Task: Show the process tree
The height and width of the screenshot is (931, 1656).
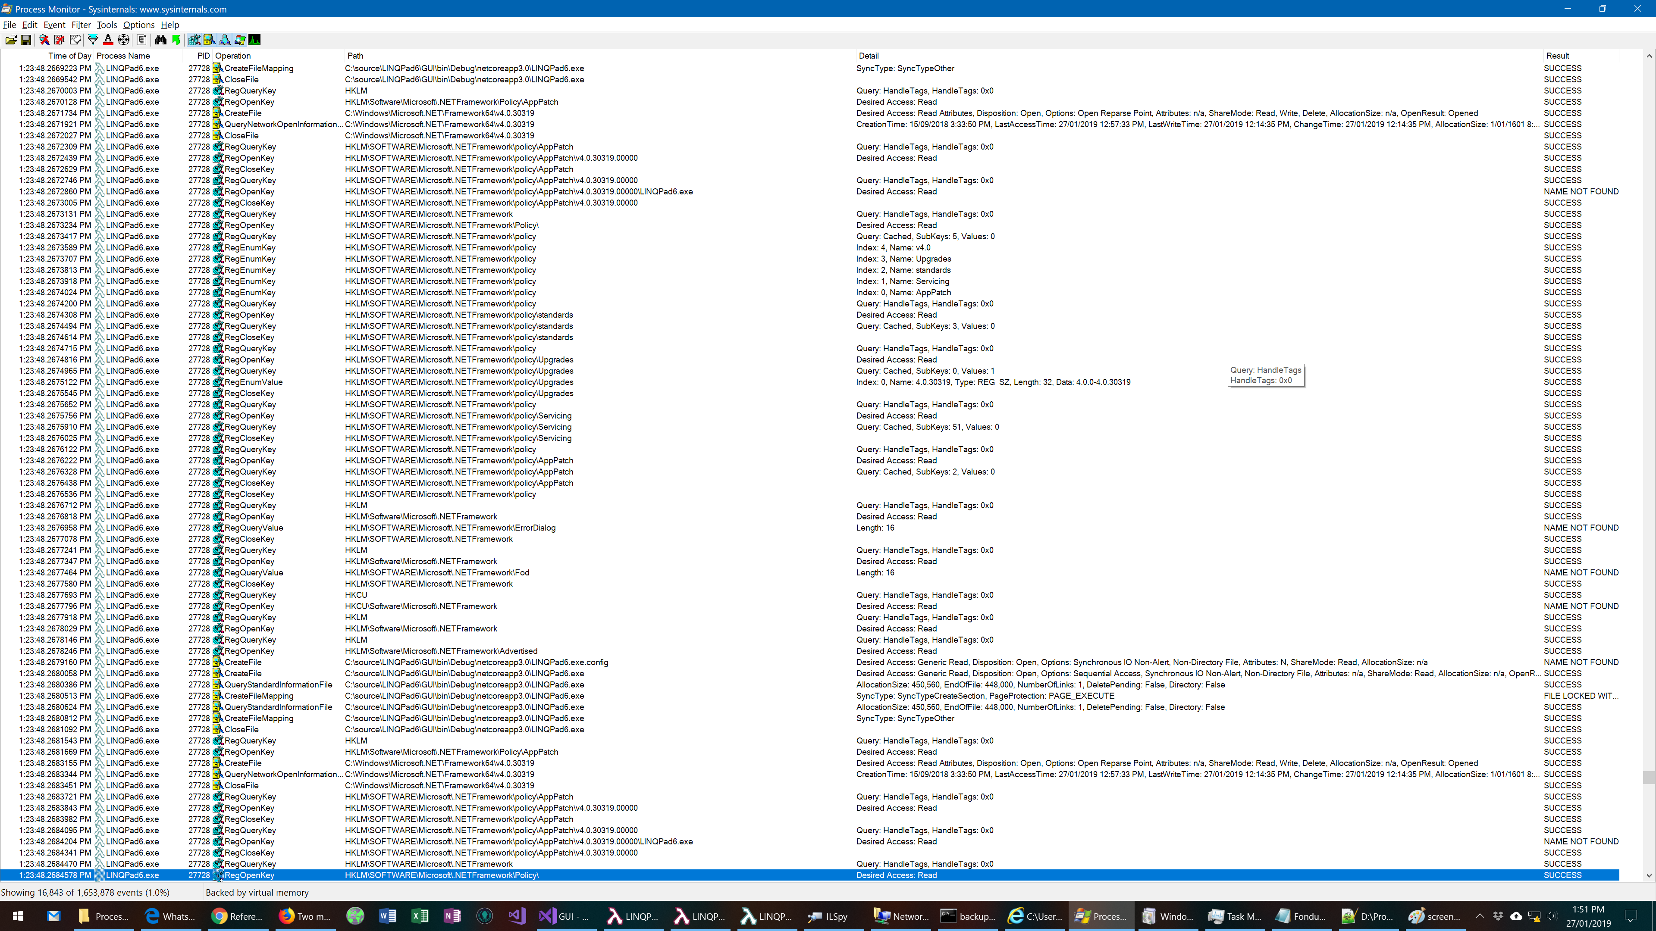Action: [x=141, y=40]
